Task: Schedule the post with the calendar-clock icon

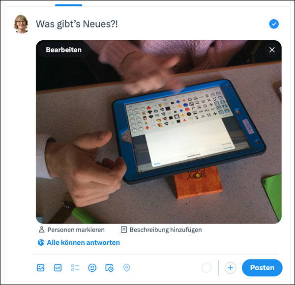Action: [x=109, y=268]
